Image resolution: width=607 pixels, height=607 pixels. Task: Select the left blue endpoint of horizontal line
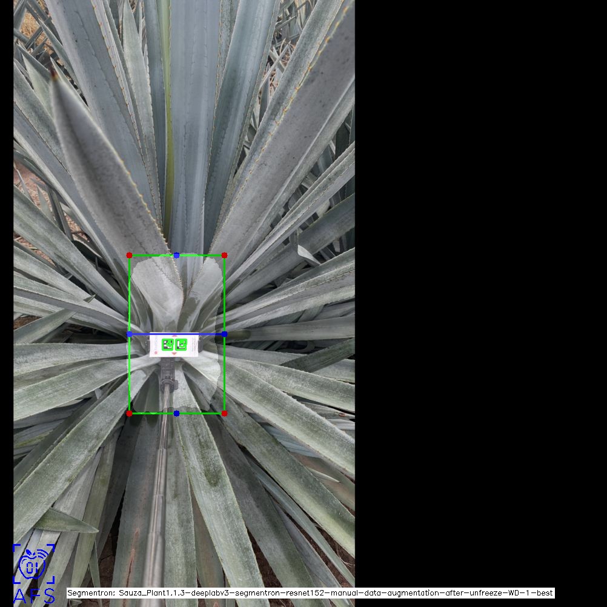(x=129, y=334)
